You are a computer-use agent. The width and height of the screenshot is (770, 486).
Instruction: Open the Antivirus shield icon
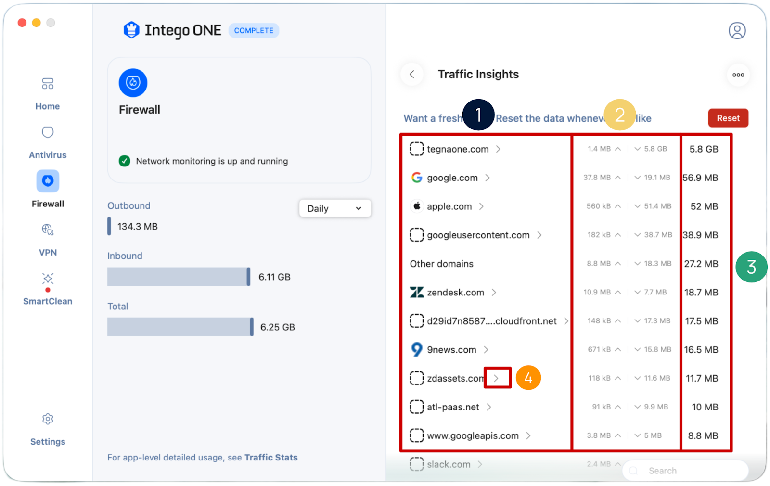pyautogui.click(x=48, y=132)
